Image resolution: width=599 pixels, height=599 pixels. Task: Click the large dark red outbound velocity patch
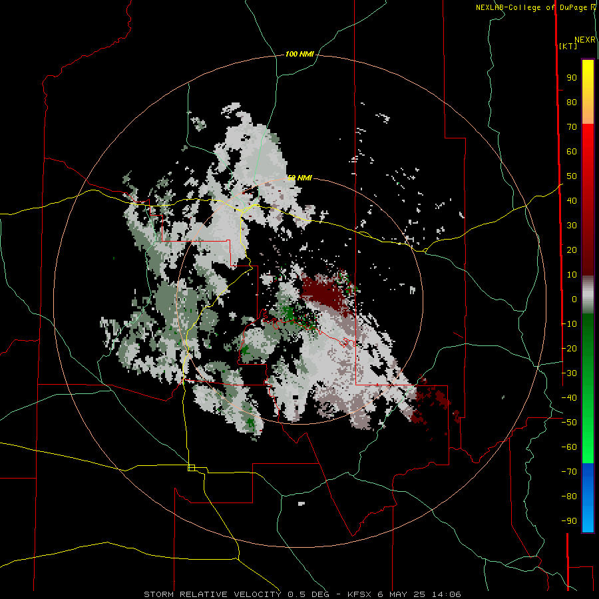click(323, 292)
